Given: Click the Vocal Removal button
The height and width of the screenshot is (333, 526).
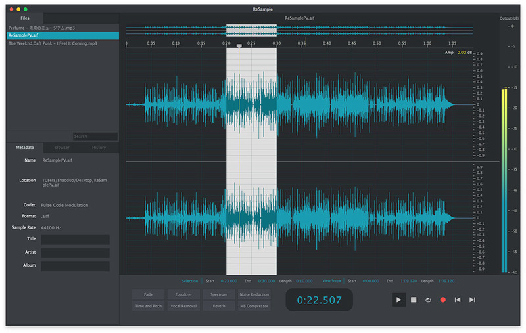Looking at the screenshot, I should coord(183,306).
